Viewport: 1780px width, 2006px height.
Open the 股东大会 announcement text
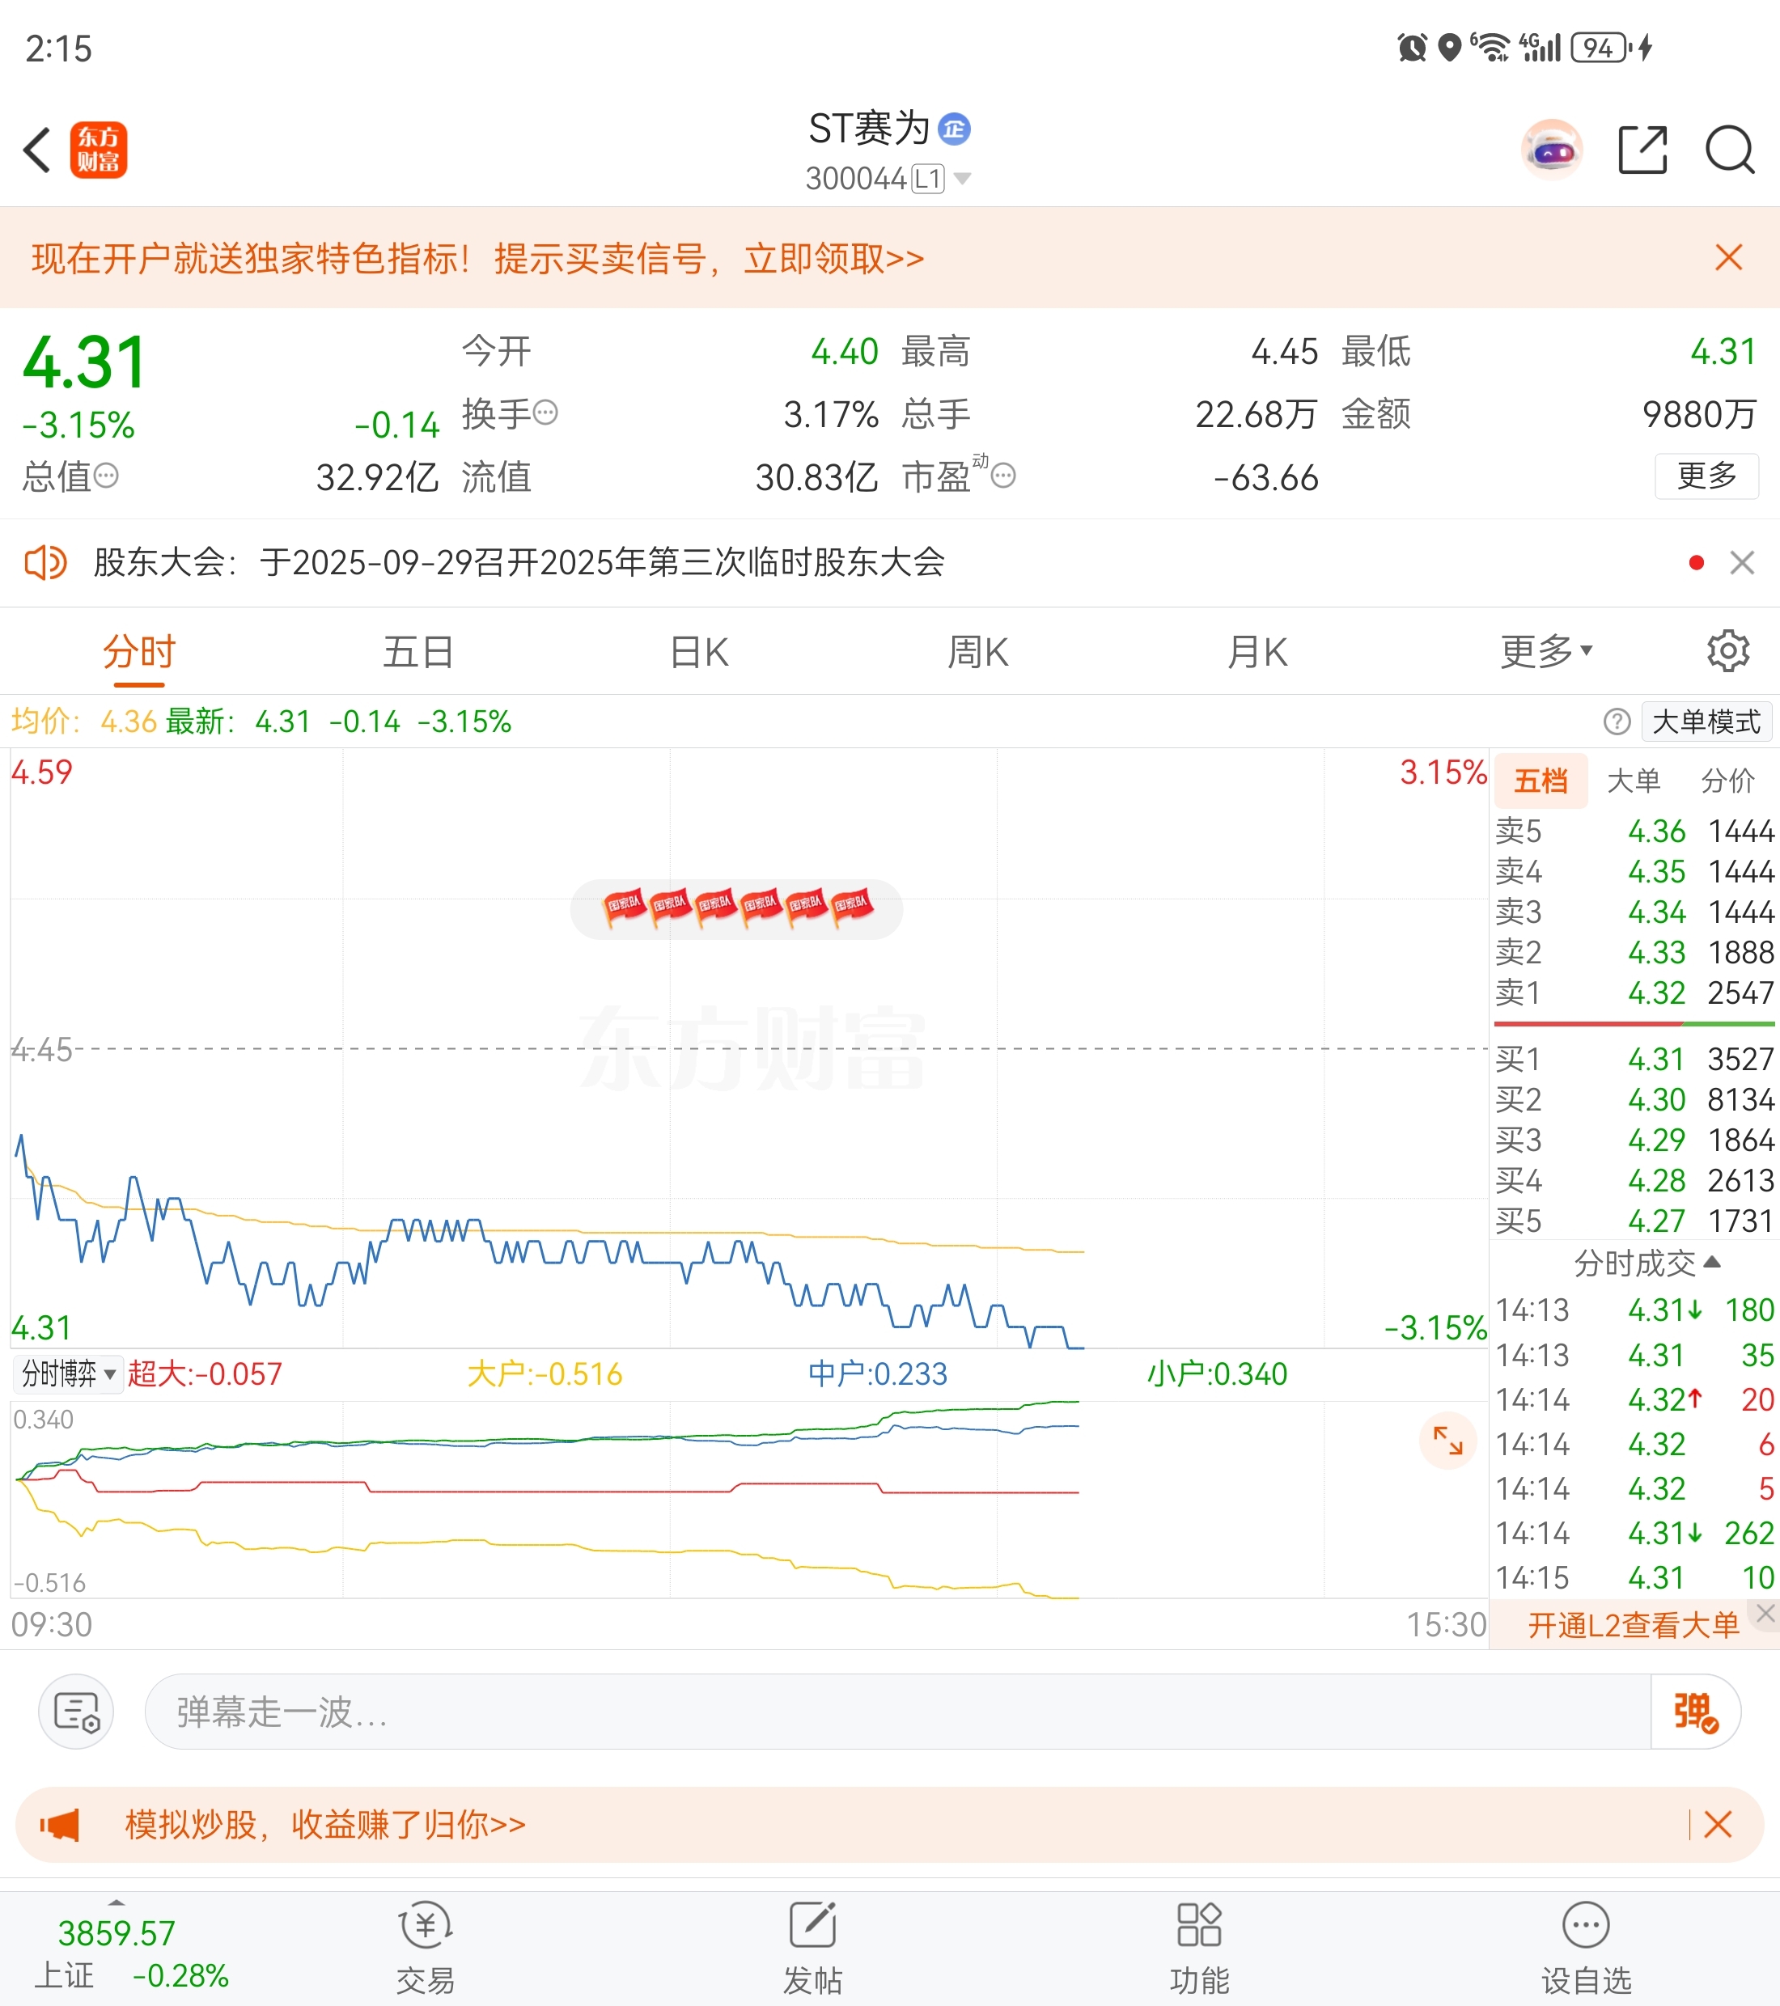point(519,562)
